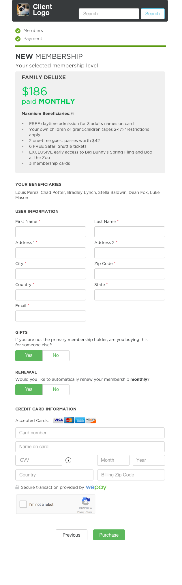Click the Mastercard icon
The height and width of the screenshot is (585, 182).
69,420
